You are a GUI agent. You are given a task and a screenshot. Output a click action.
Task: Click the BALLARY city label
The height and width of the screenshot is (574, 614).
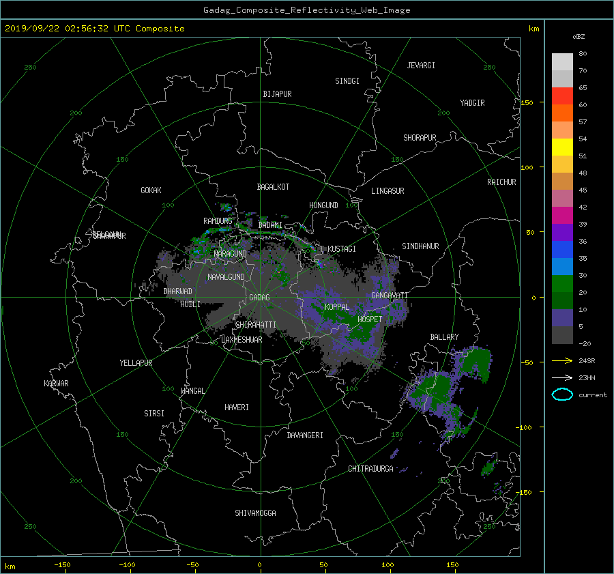pyautogui.click(x=444, y=337)
